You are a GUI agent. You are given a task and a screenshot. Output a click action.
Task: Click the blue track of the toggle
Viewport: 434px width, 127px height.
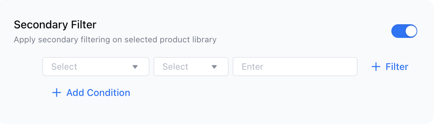click(x=398, y=31)
